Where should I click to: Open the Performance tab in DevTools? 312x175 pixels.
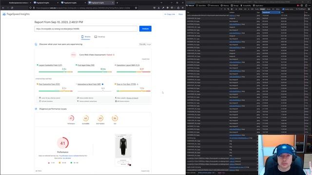(214, 5)
